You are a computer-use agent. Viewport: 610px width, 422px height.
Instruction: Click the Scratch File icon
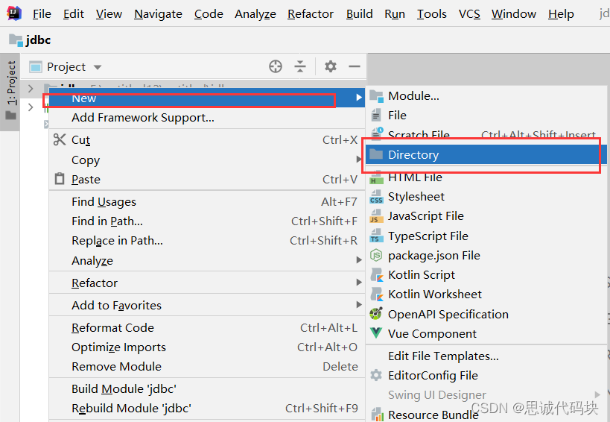tap(377, 133)
